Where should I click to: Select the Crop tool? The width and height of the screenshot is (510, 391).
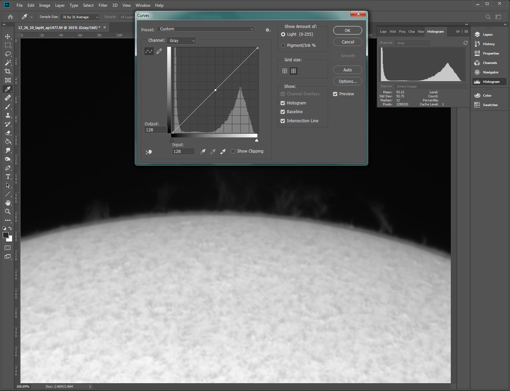click(x=8, y=71)
